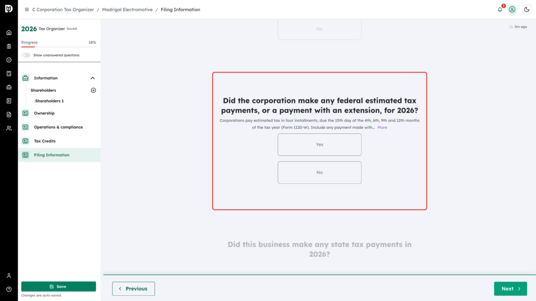
Task: Open the help question mark icon
Action: coord(9,290)
